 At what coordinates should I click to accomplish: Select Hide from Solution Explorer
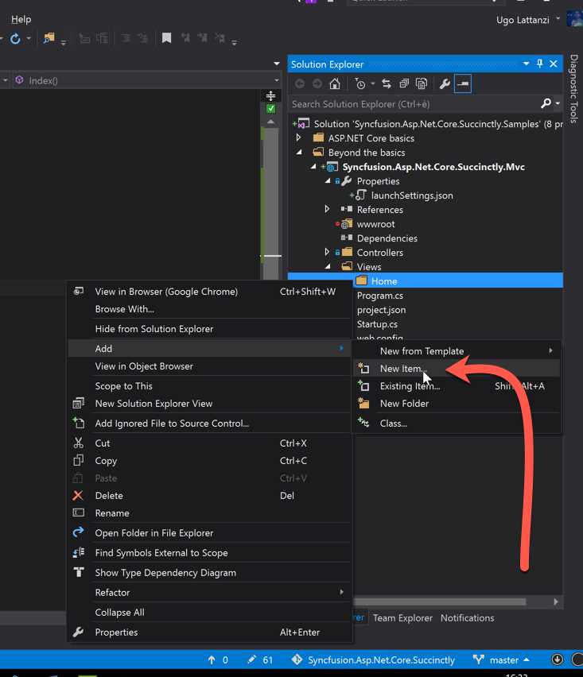tap(210, 329)
